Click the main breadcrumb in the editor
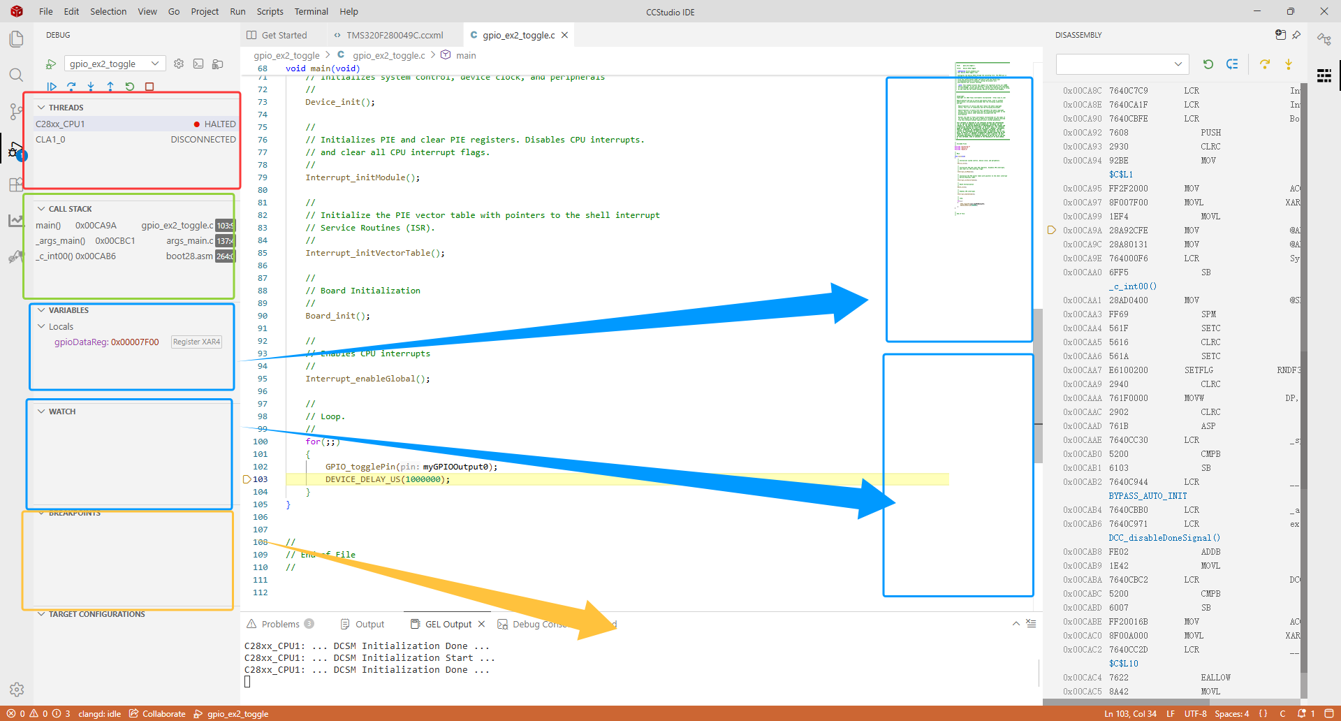 466,55
